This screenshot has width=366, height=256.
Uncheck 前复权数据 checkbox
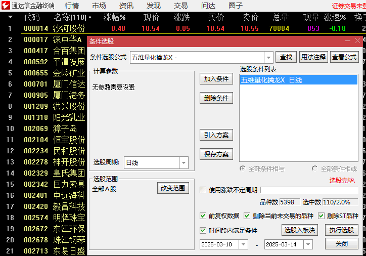point(203,216)
